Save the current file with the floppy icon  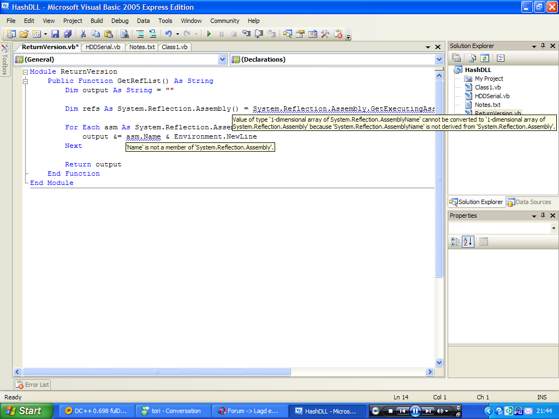click(x=55, y=34)
